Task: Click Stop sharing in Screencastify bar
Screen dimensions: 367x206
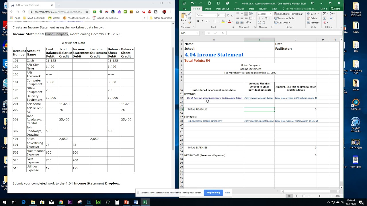Action: click(213, 193)
